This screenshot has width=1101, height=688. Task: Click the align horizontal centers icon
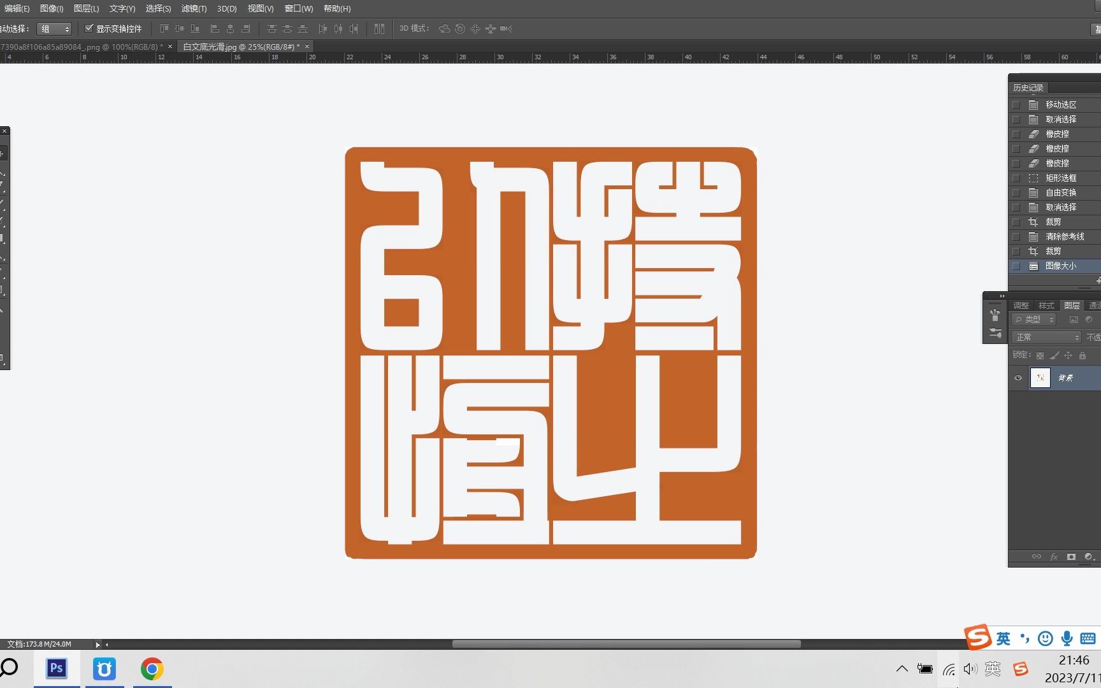click(x=231, y=29)
